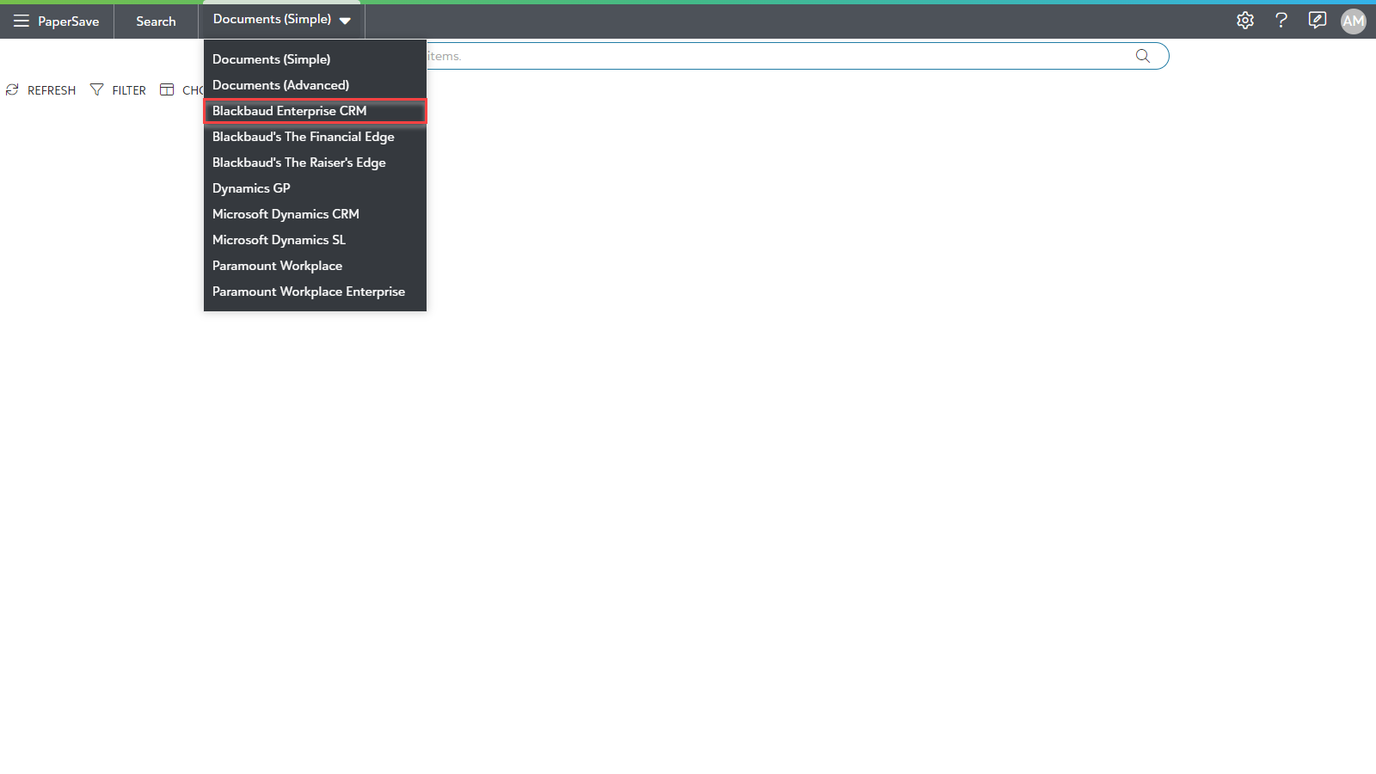Select Documents (Advanced) option
Viewport: 1376px width, 774px height.
coord(280,85)
